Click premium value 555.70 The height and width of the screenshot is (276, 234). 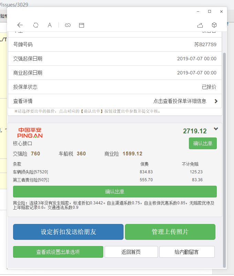click(x=146, y=180)
